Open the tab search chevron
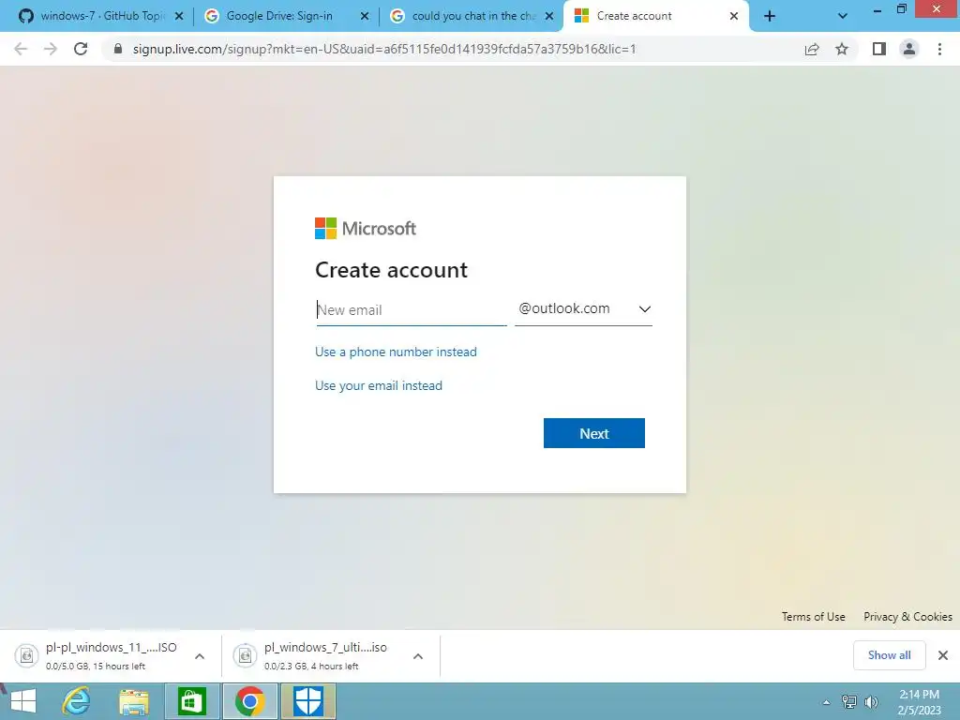This screenshot has height=720, width=960. [x=843, y=17]
